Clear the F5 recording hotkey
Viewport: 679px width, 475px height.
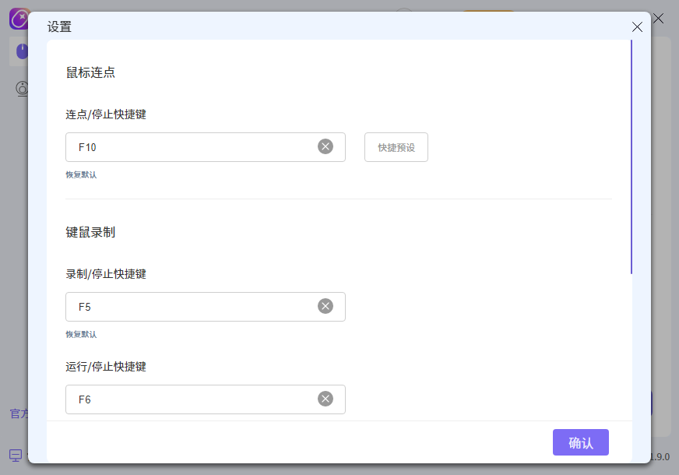[x=325, y=306]
